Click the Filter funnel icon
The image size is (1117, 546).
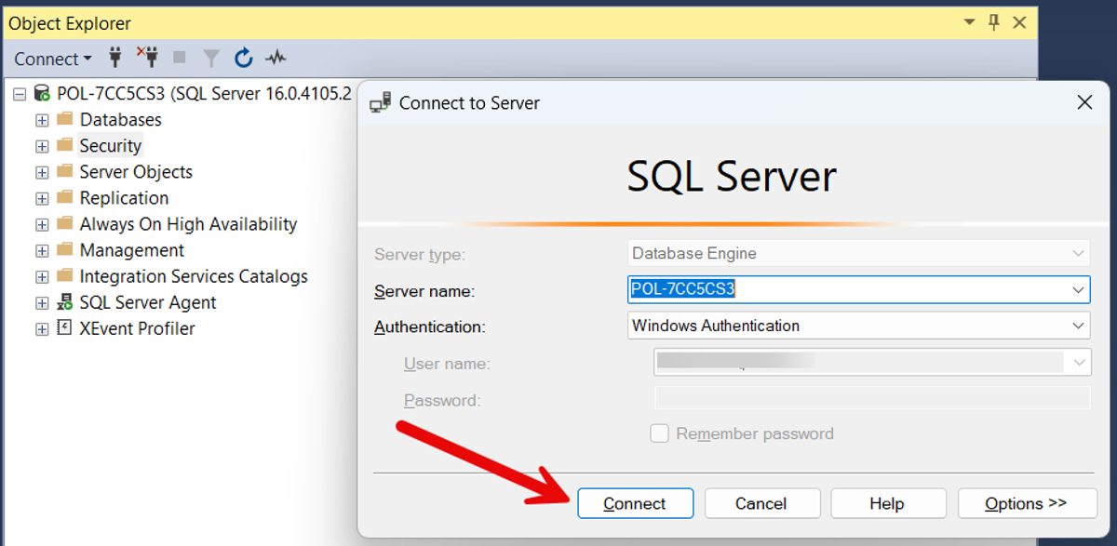tap(211, 59)
